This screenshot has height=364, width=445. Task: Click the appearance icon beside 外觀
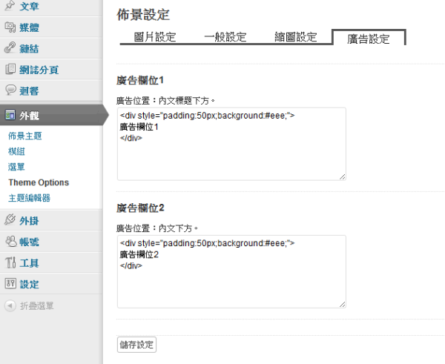coord(10,115)
